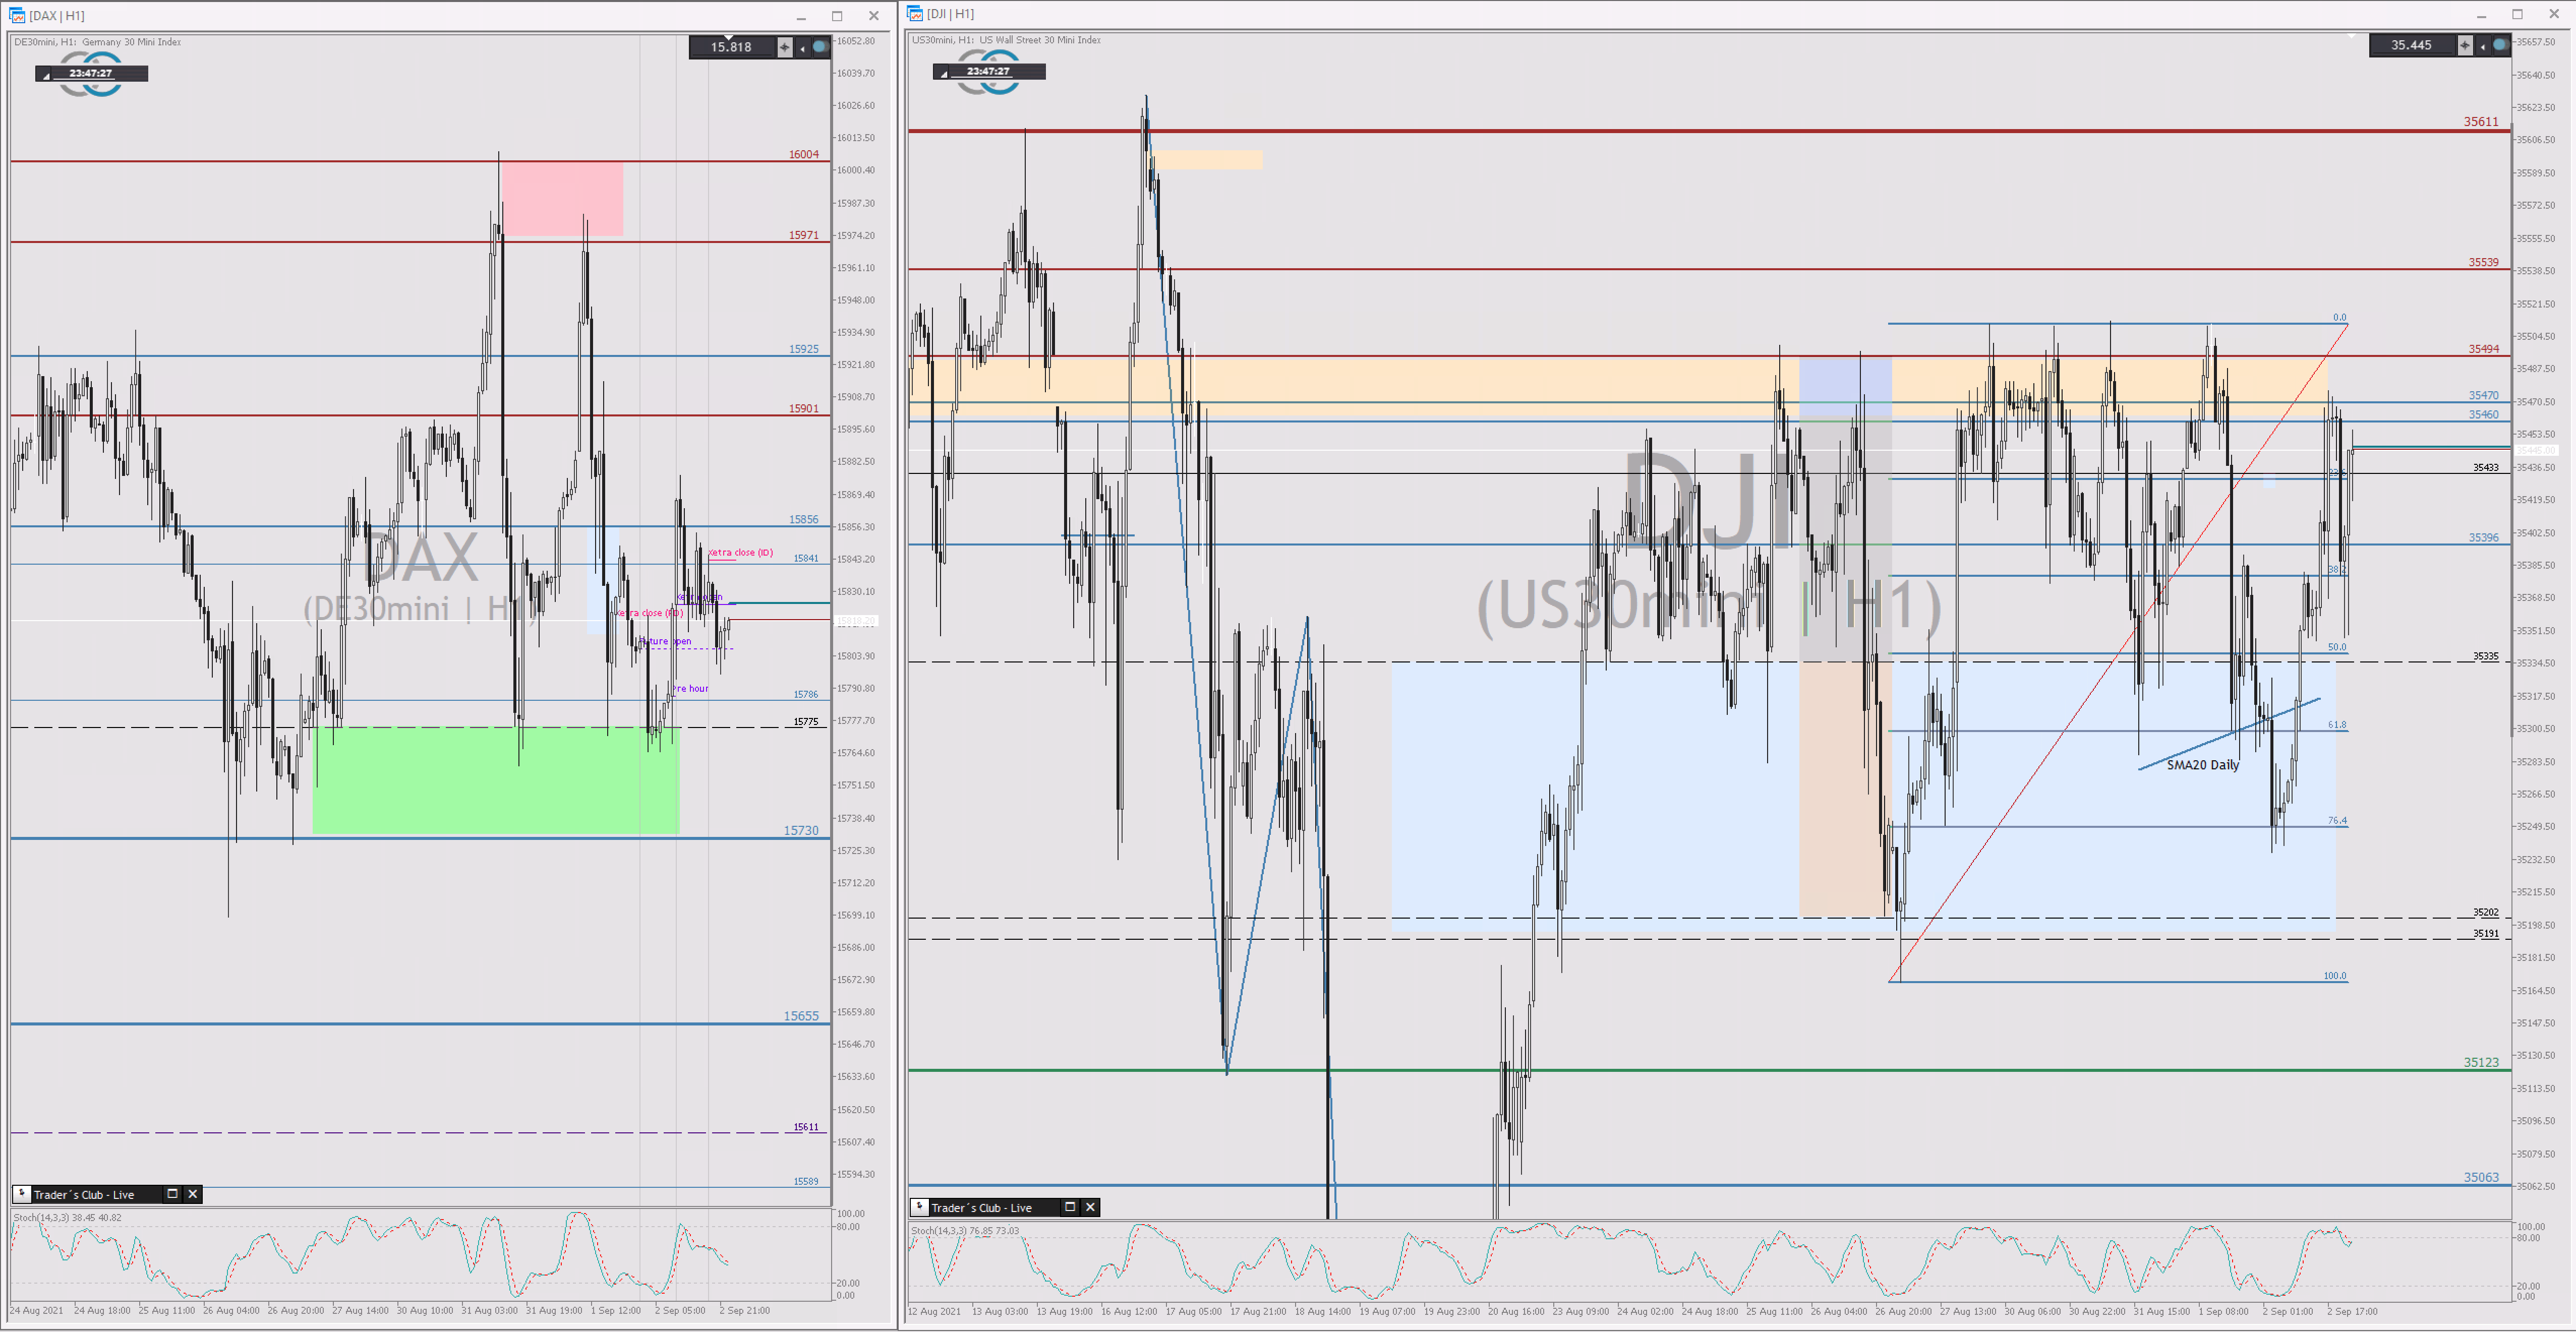The image size is (2576, 1332).
Task: Collapse the DJI price panel arrow
Action: (2482, 45)
